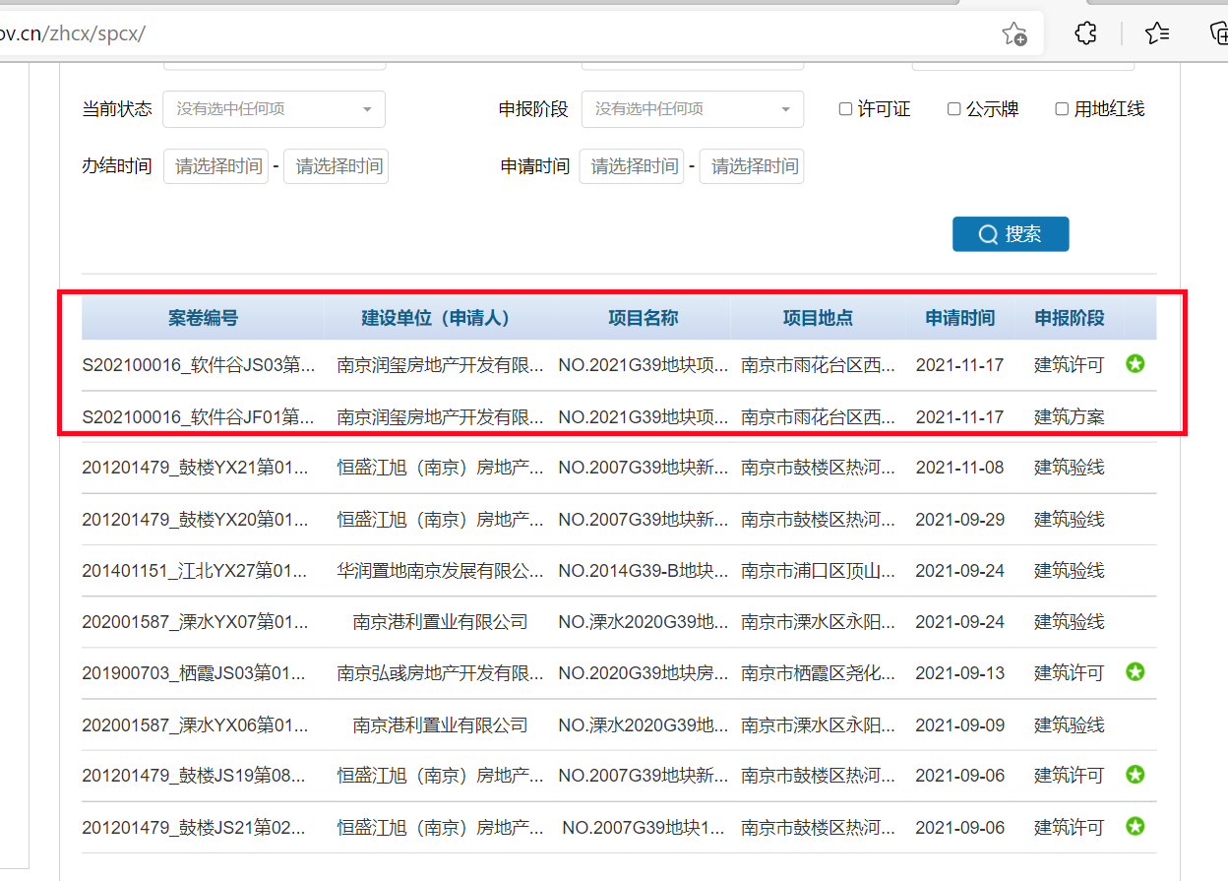Click green star on 鼓楼JS19 row
Image resolution: width=1228 pixels, height=881 pixels.
click(1136, 775)
